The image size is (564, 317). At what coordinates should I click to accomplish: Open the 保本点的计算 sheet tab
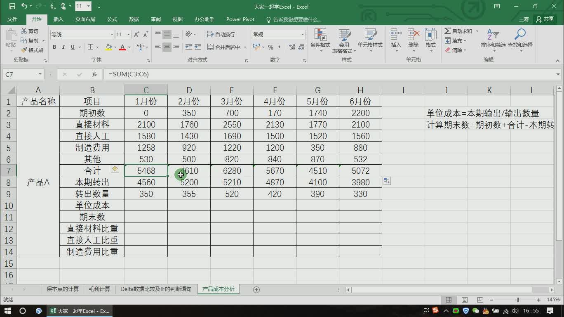(63, 289)
